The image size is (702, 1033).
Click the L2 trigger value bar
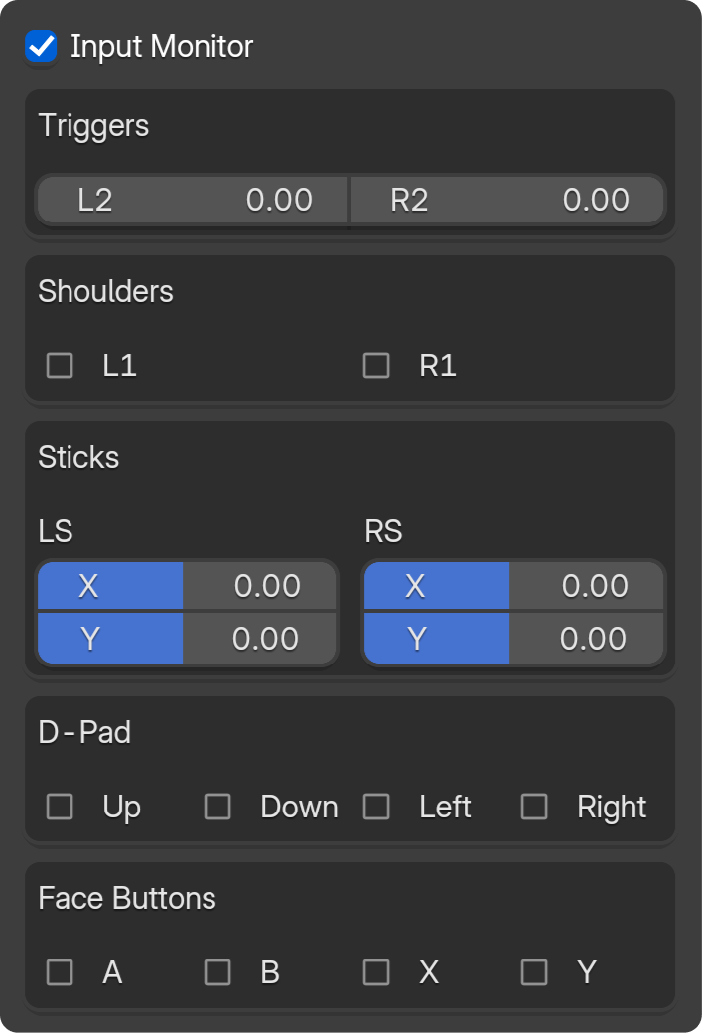pos(192,200)
